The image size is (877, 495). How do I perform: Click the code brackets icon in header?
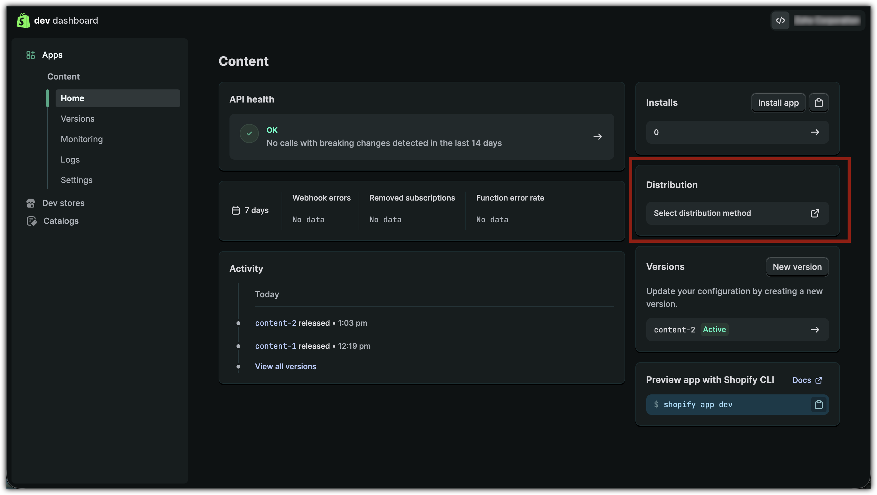pyautogui.click(x=780, y=20)
